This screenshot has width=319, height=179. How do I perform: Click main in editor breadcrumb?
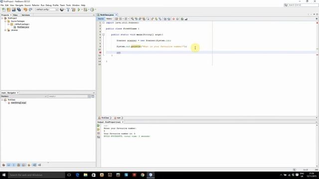click(x=119, y=118)
